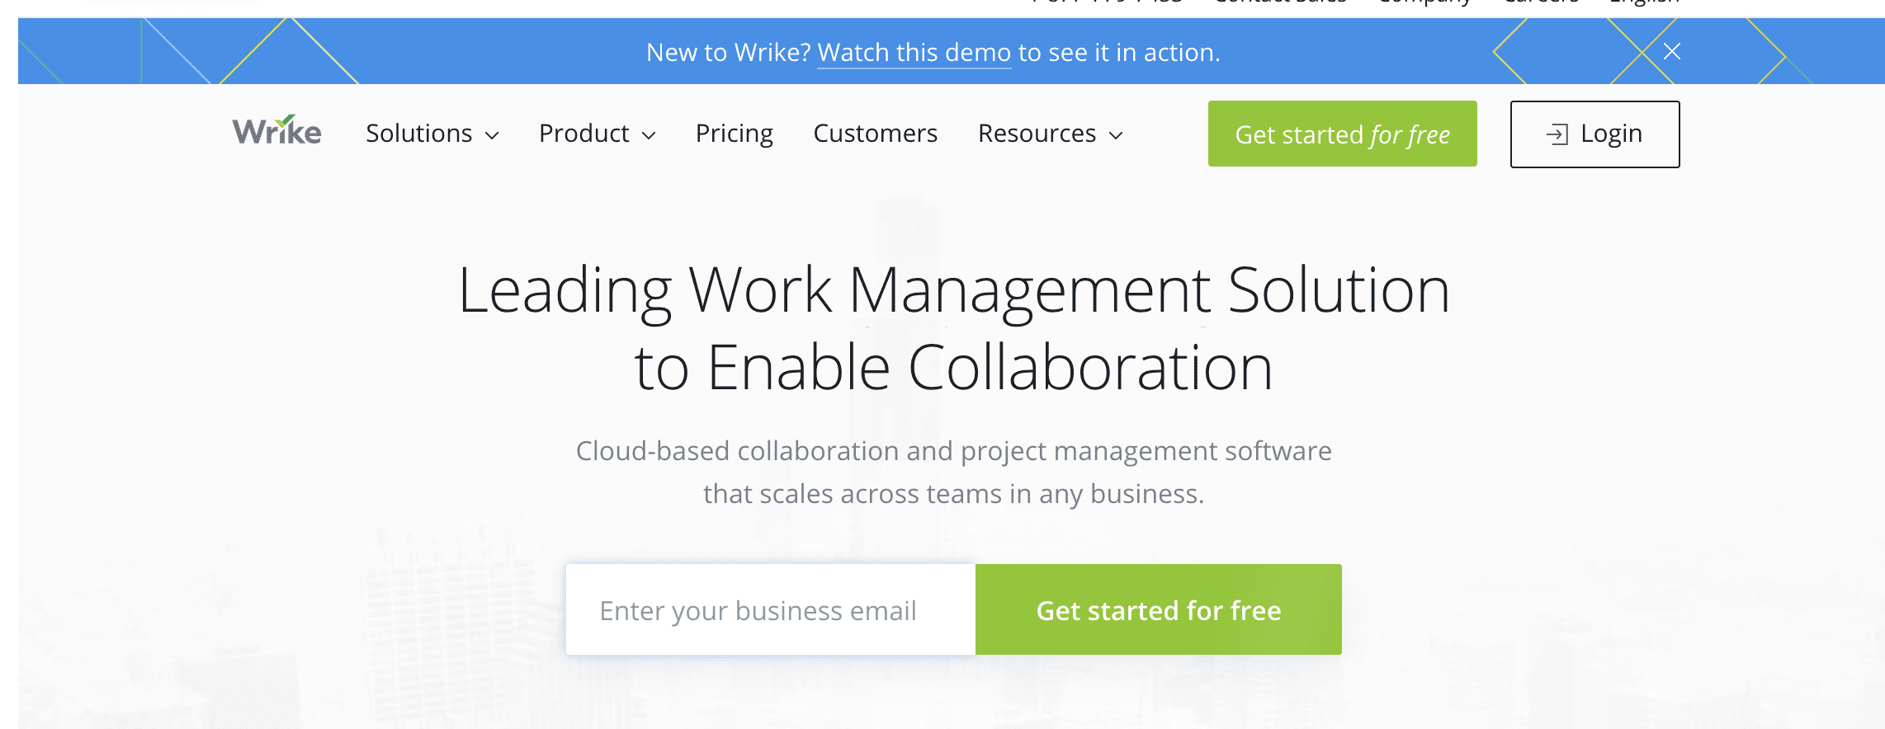1885x729 pixels.
Task: Expand the Solutions menu
Action: [432, 134]
